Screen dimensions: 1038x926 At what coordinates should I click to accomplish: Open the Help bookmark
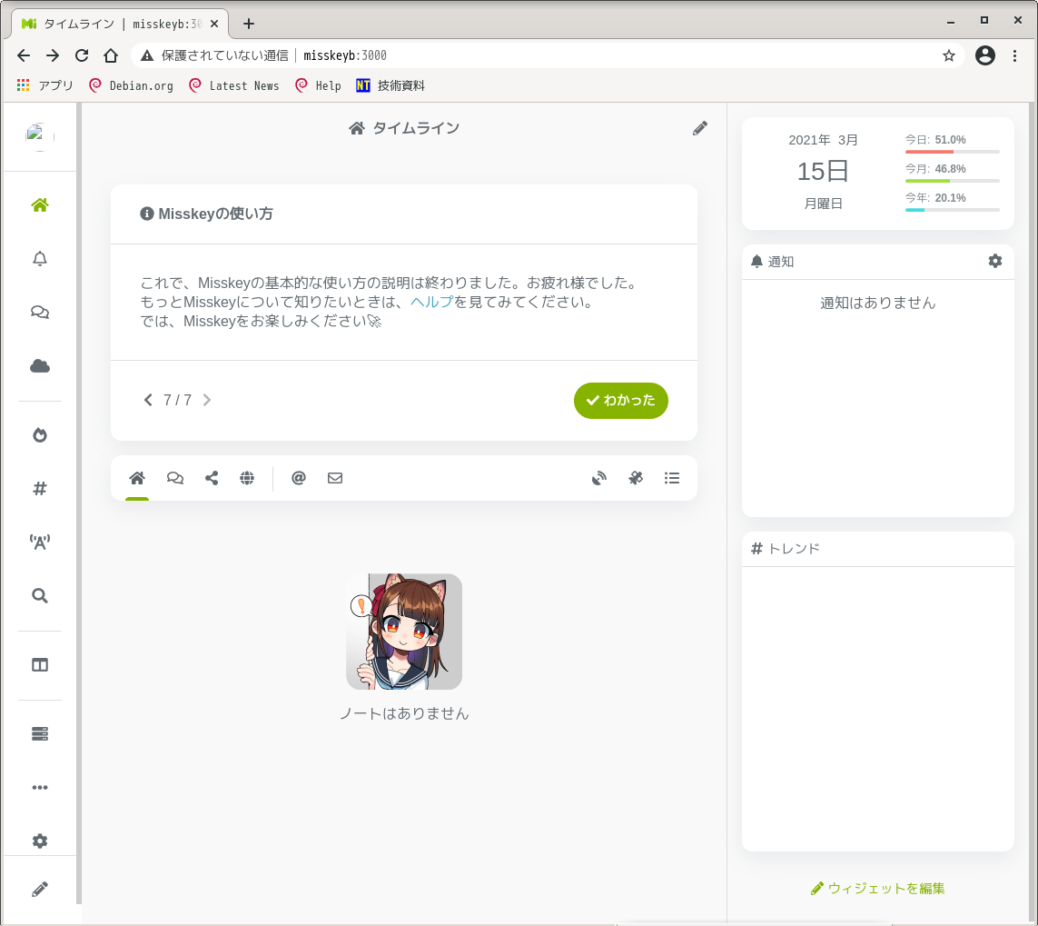click(x=319, y=85)
